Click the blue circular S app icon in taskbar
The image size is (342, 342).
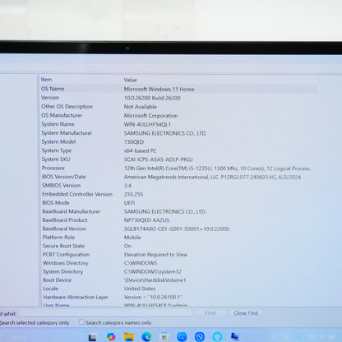point(200,336)
